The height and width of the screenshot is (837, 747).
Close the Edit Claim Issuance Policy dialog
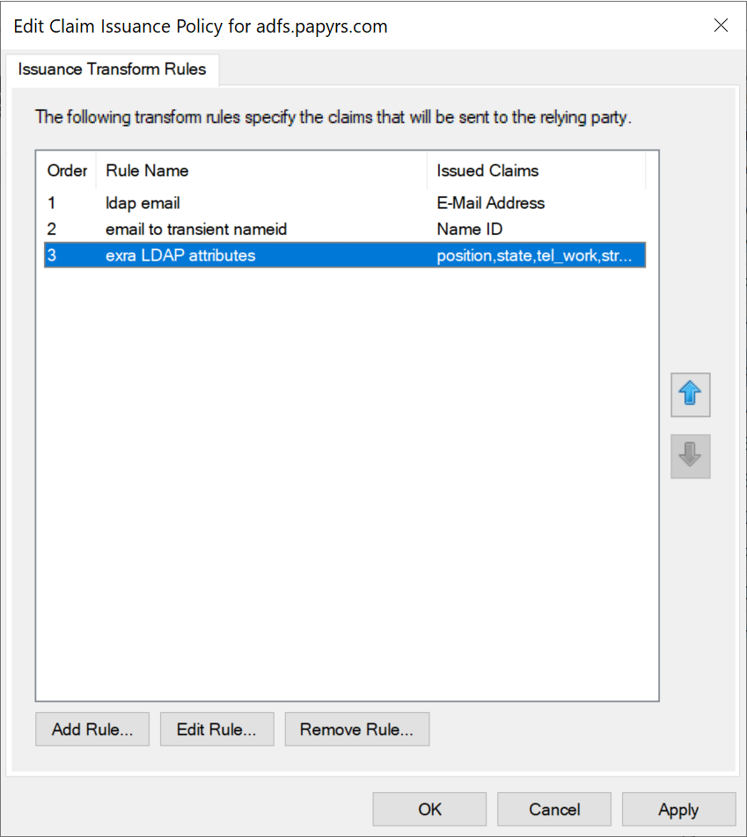[x=721, y=26]
